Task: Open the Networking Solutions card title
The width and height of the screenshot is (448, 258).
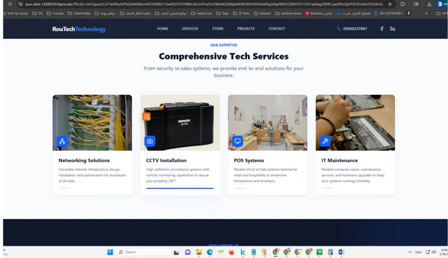Action: pyautogui.click(x=84, y=160)
